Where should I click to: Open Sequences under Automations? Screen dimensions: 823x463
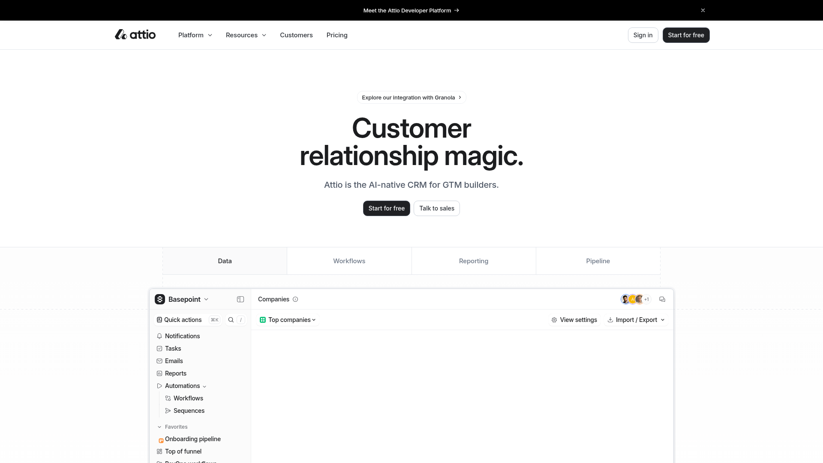pos(189,411)
